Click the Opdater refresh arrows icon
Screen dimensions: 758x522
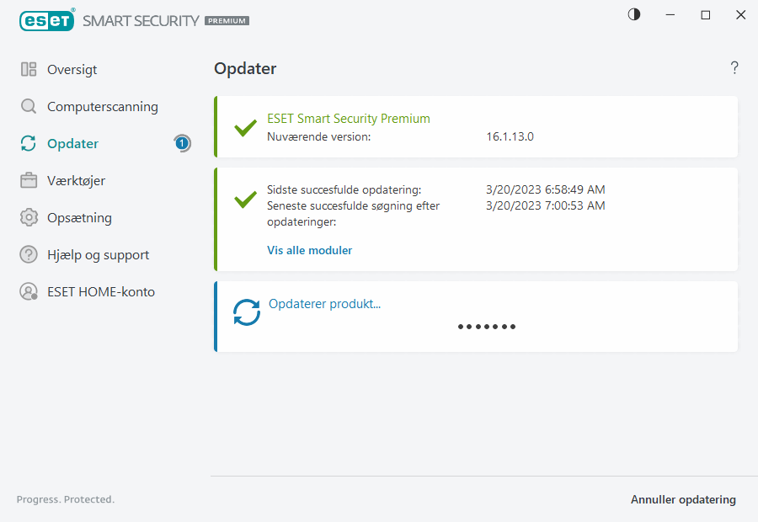28,143
